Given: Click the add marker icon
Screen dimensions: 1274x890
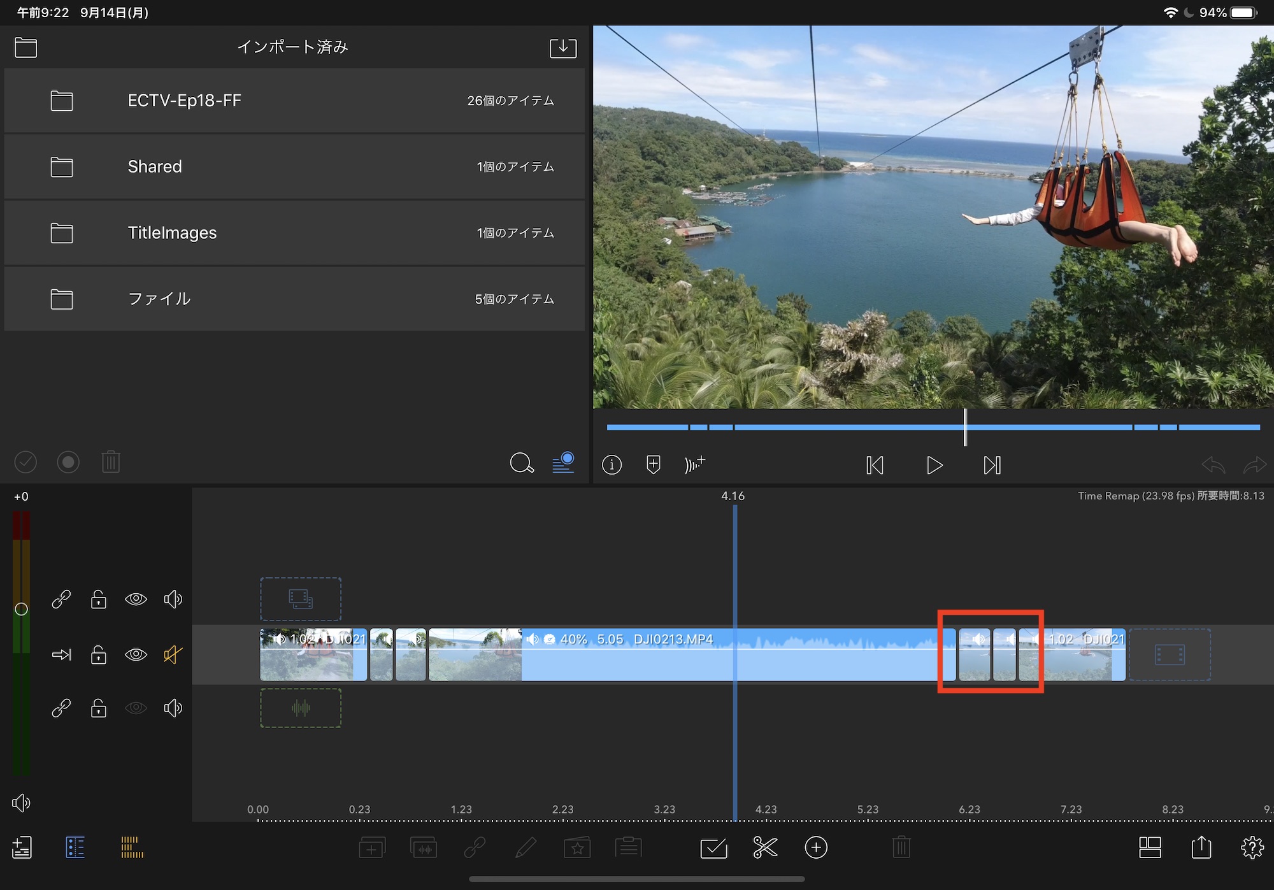Looking at the screenshot, I should coord(653,464).
